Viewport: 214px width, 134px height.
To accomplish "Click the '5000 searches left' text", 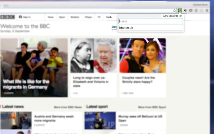I will [x=172, y=16].
